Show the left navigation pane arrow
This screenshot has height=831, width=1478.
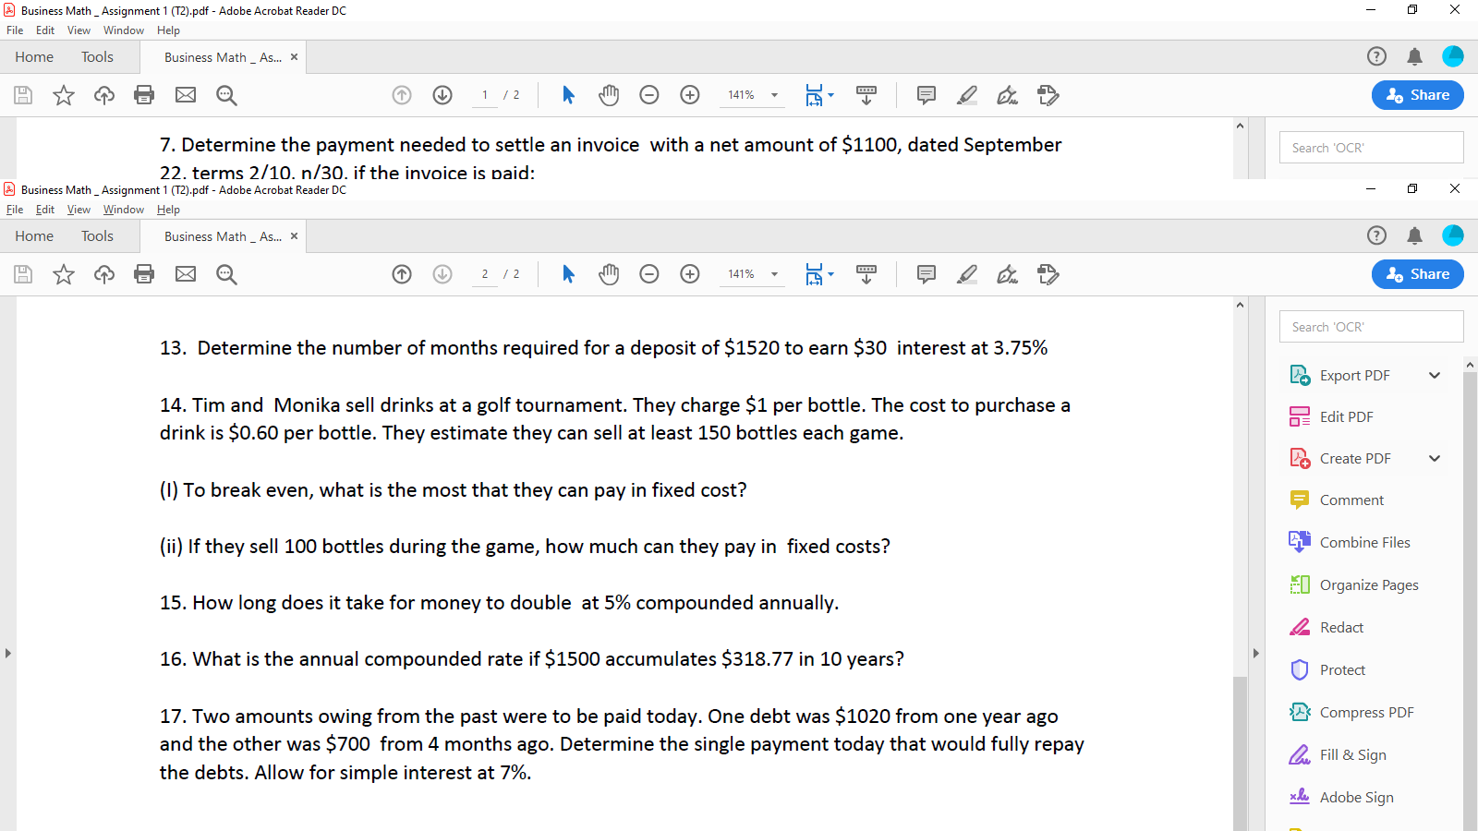[7, 653]
